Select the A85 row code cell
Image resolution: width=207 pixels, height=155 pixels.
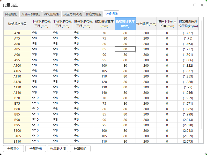pyautogui.click(x=17, y=49)
